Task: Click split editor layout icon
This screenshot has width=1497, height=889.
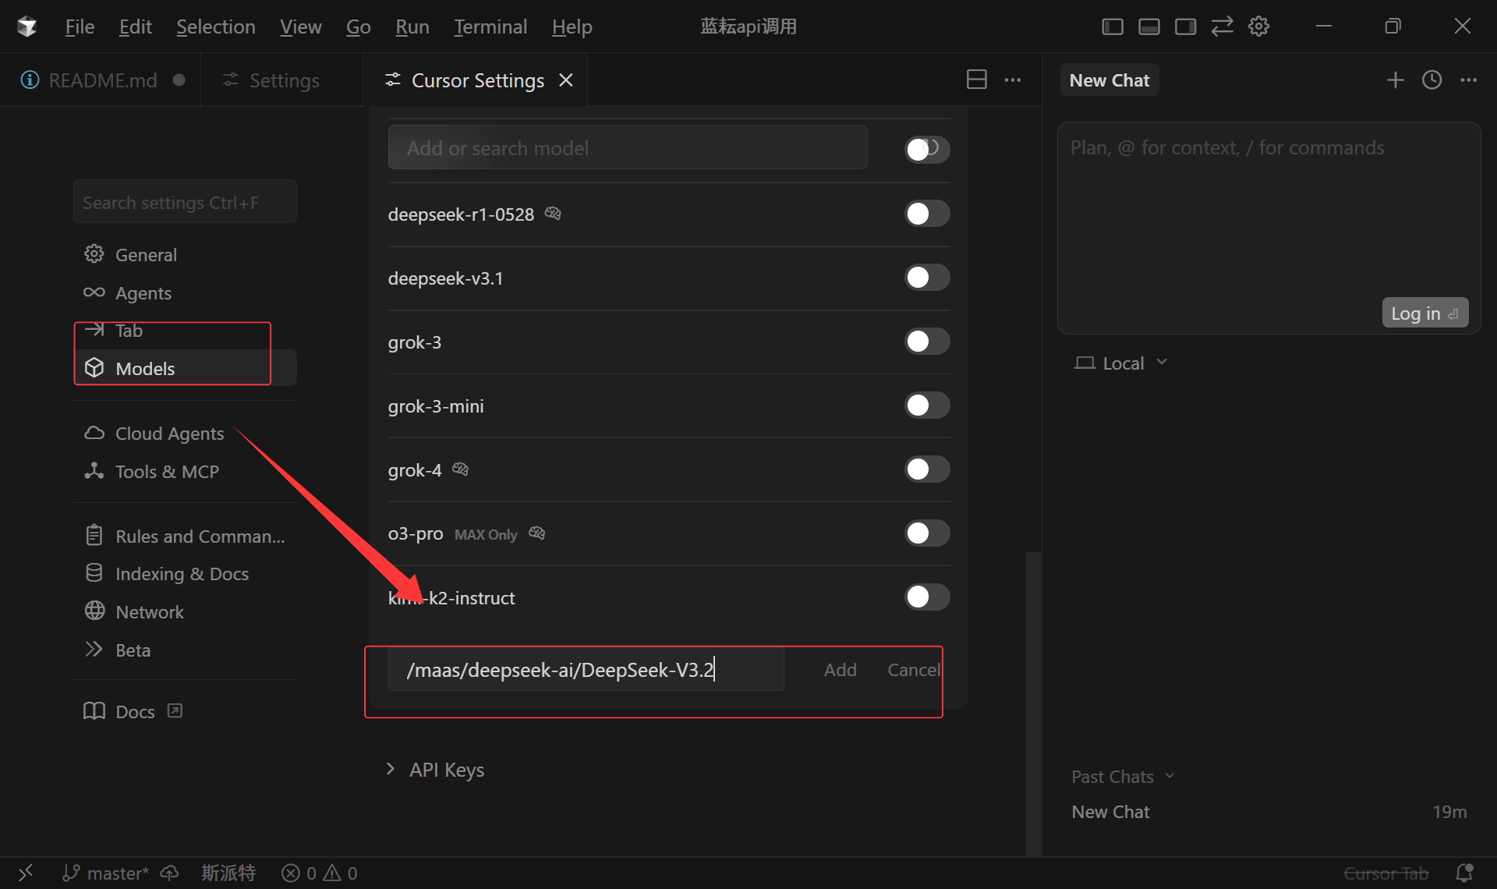Action: pos(976,80)
